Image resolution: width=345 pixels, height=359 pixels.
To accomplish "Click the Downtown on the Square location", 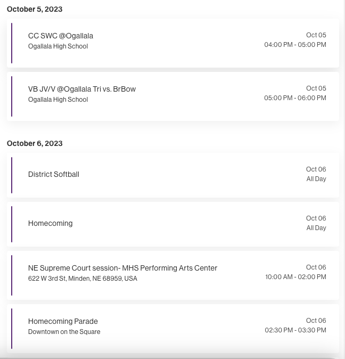I will tap(64, 332).
